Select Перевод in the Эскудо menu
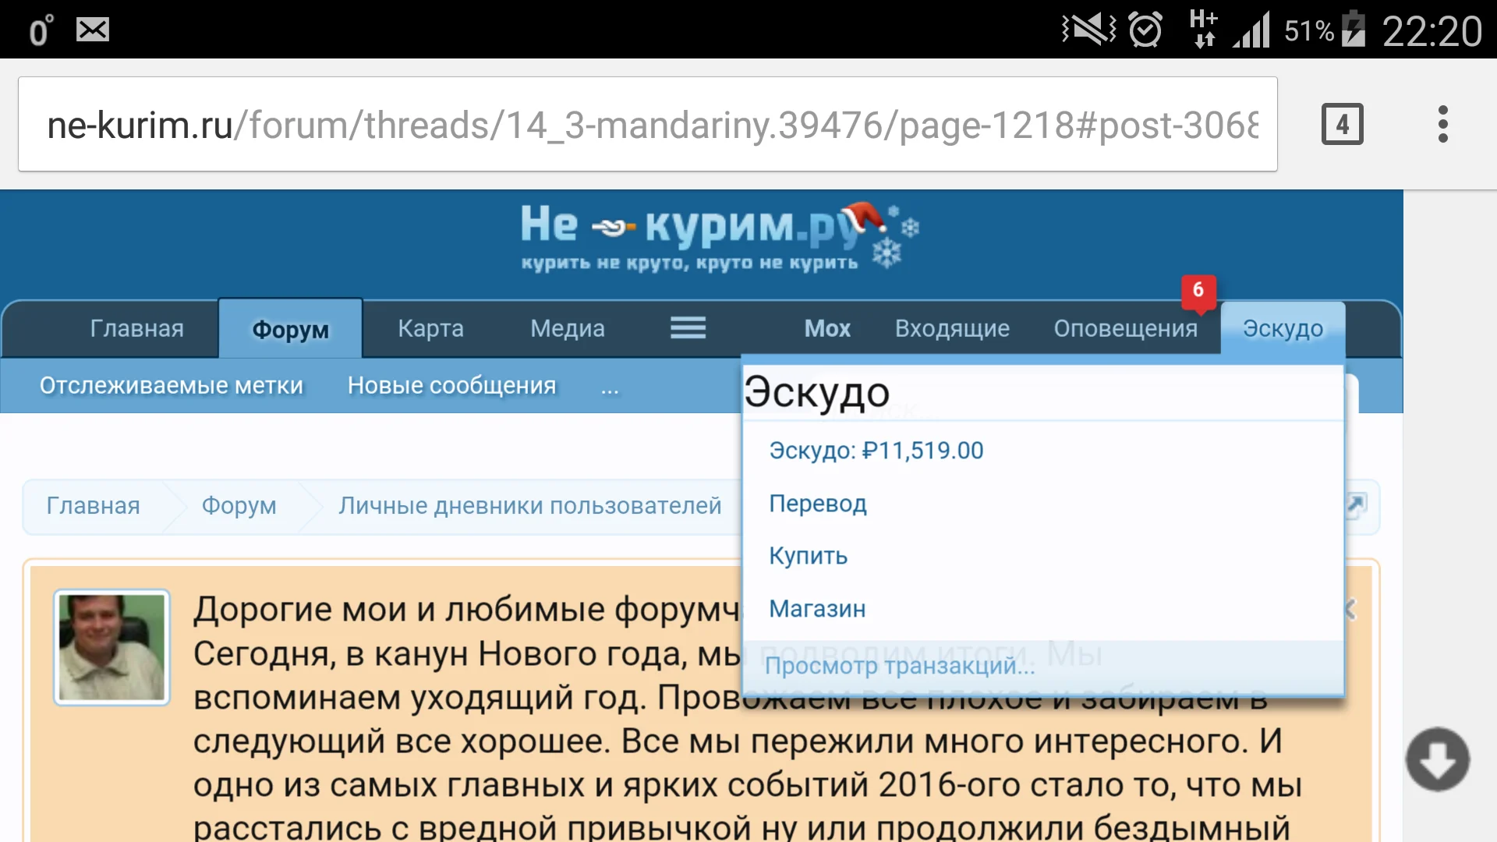Viewport: 1497px width, 842px height. (818, 504)
